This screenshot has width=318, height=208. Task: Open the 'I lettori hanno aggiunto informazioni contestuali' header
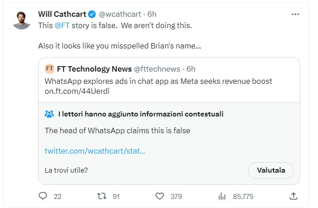click(x=141, y=114)
